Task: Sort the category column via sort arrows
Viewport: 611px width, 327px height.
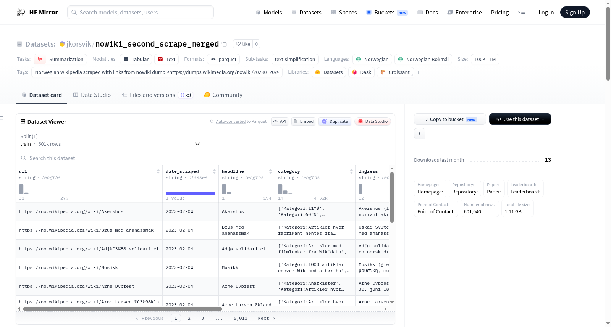Action: pos(351,171)
